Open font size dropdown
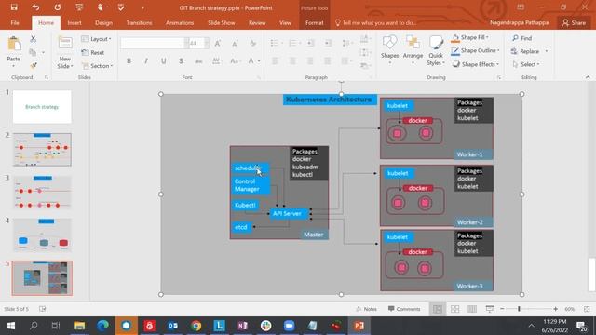The image size is (596, 335). (x=207, y=44)
